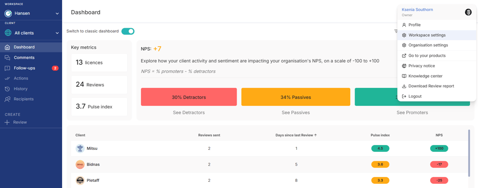Click the orange 34% Passives bar
This screenshot has width=478, height=188.
coord(296,97)
